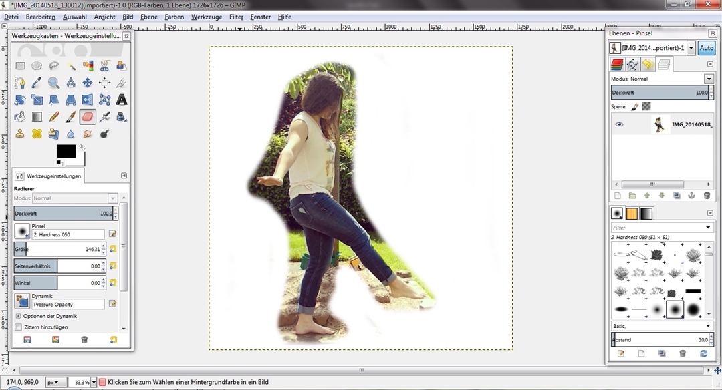Open the zoom percentage dropdown arrow

pos(94,382)
